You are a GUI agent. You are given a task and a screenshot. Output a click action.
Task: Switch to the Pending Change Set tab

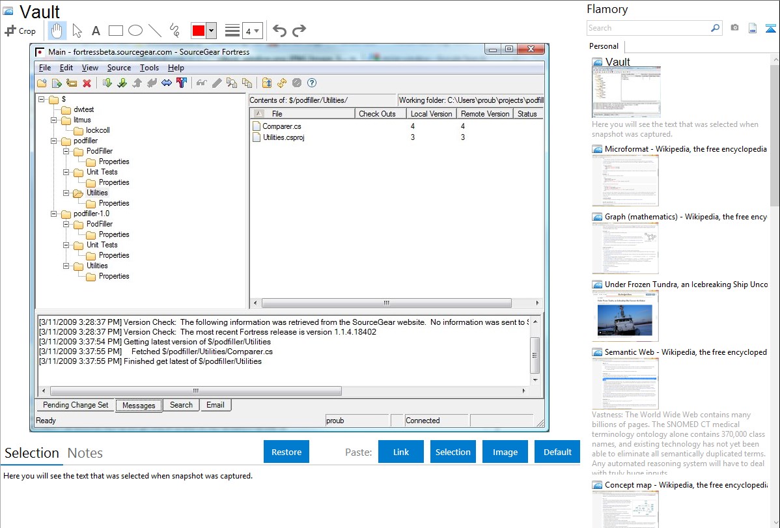pos(76,405)
